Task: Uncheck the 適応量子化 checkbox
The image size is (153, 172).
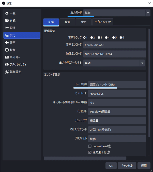Action: coord(90,152)
